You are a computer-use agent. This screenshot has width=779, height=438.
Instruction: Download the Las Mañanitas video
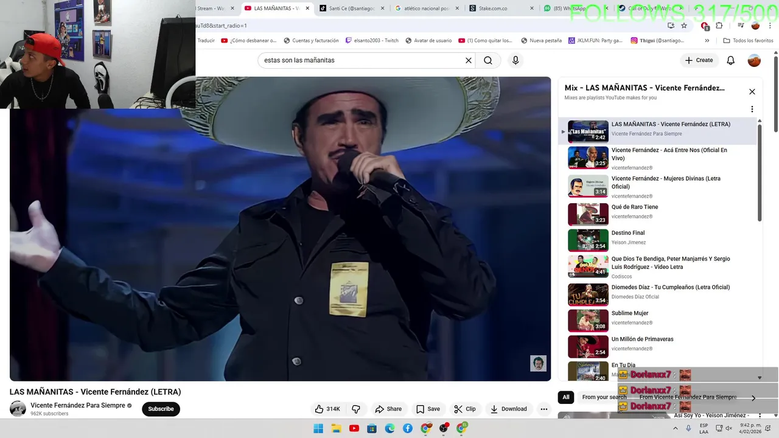coord(509,409)
